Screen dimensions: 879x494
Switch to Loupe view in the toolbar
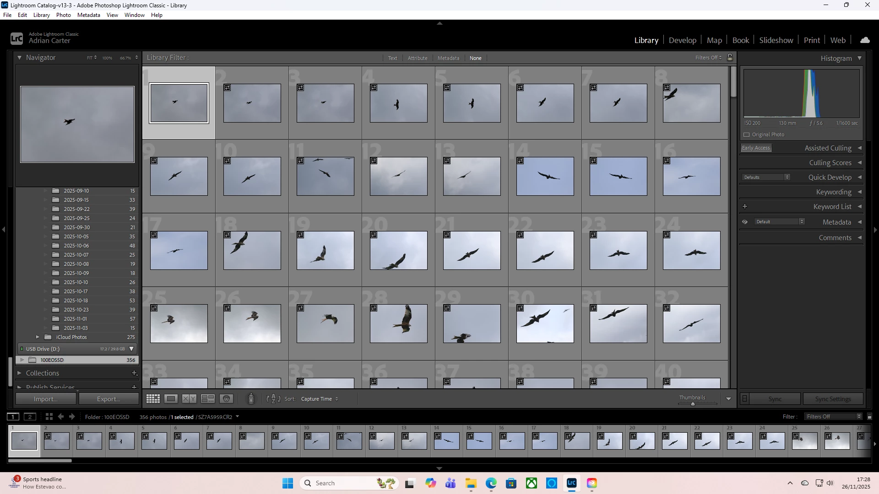pos(171,399)
